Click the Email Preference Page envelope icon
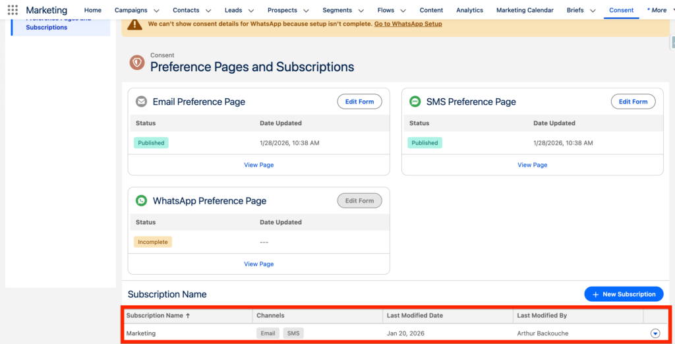 pyautogui.click(x=141, y=101)
